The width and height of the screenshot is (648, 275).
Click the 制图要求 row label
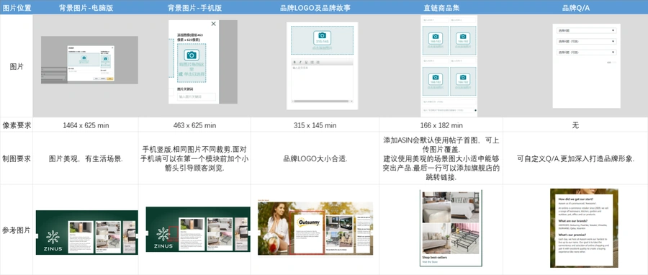click(x=17, y=158)
